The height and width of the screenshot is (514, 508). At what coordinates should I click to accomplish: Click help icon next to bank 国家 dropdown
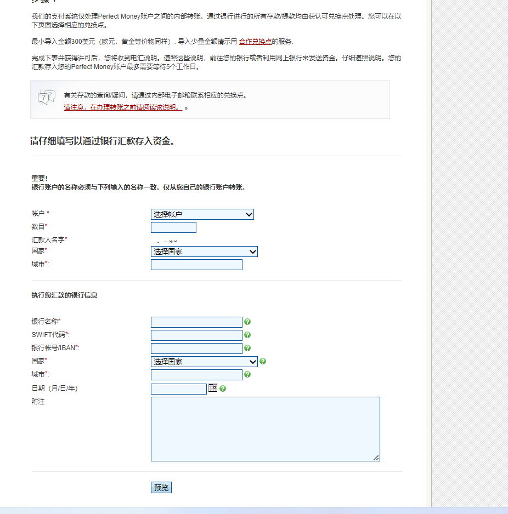pos(263,362)
